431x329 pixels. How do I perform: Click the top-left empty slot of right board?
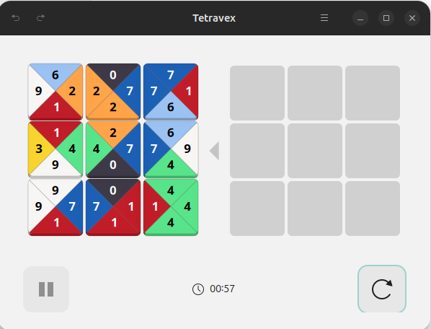pyautogui.click(x=257, y=93)
